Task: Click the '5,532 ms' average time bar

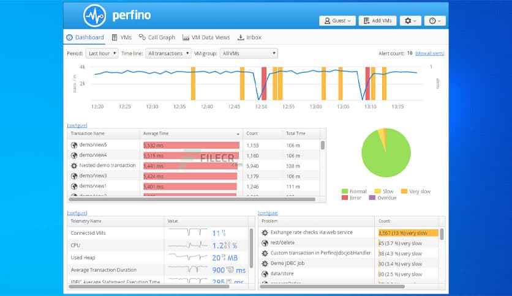Action: click(191, 146)
